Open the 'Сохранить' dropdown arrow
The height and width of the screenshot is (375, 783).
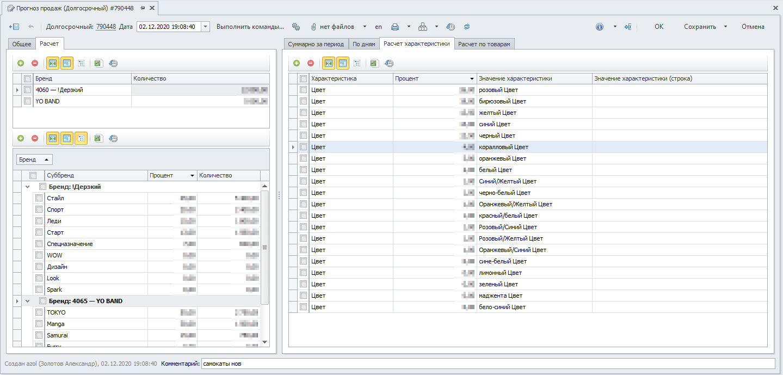pyautogui.click(x=725, y=27)
